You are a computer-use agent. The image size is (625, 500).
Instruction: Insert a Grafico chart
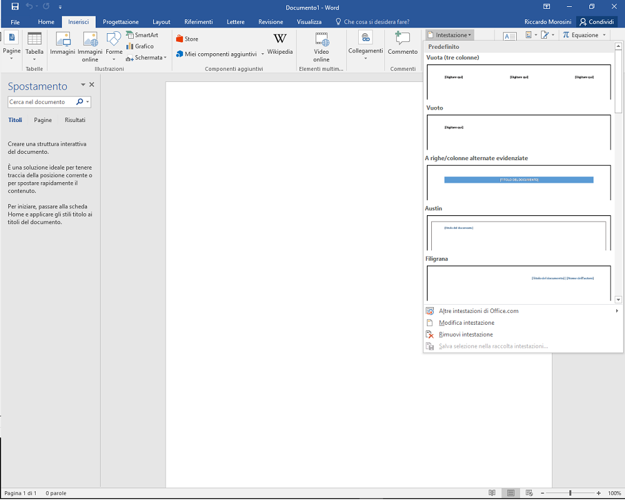pyautogui.click(x=140, y=46)
